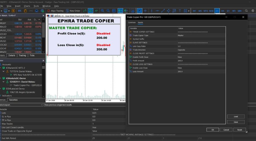
Task: Zoom out on the chart
Action: 108,11
